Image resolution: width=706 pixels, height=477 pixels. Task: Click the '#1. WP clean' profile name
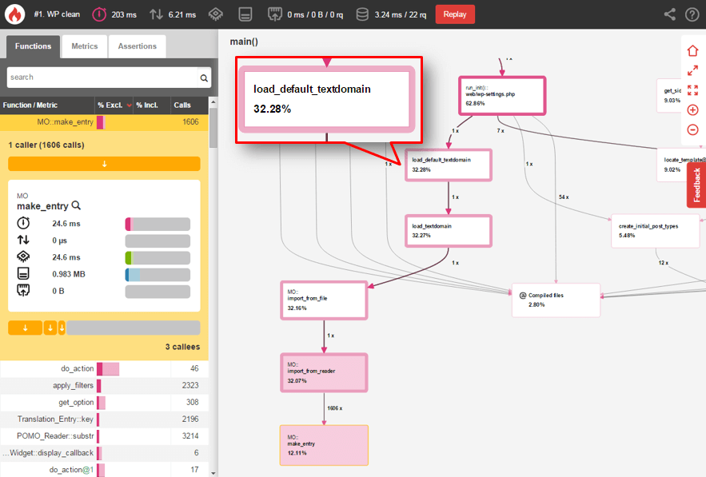tap(57, 14)
